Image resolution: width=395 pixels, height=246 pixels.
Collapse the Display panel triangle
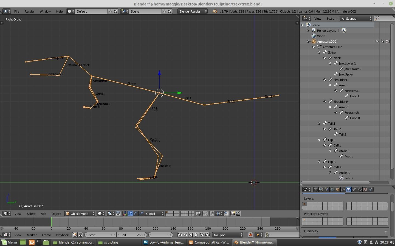[x=304, y=231]
